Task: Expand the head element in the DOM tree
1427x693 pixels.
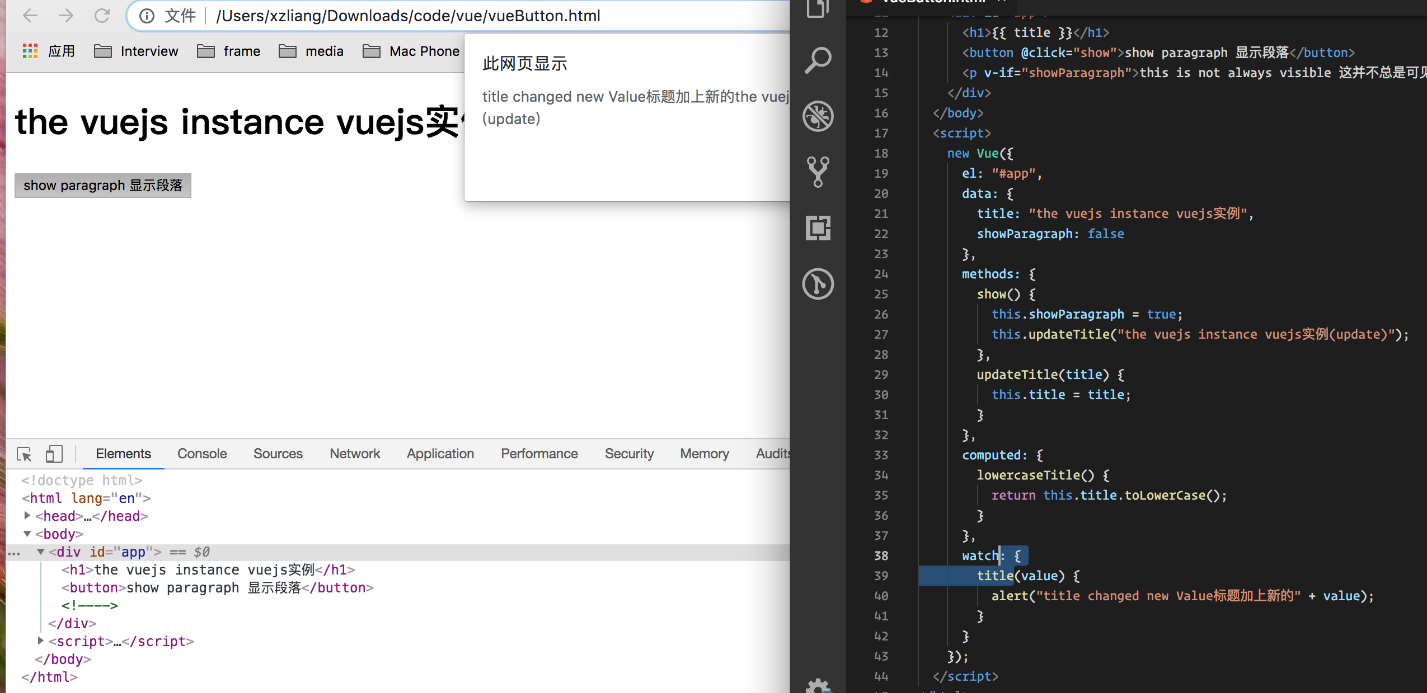Action: pos(27,516)
